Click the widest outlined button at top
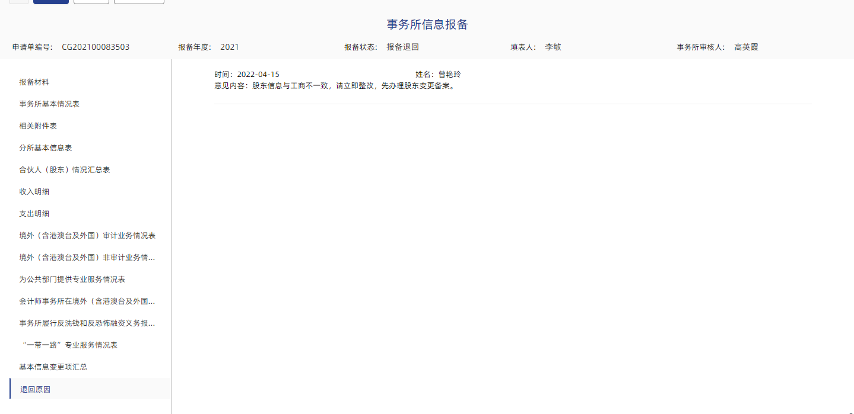Screen dimensions: 854x414 point(139,1)
